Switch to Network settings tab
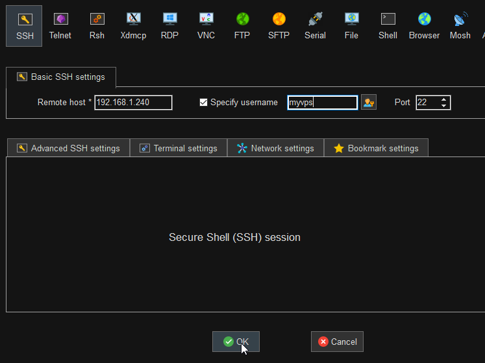 (275, 148)
